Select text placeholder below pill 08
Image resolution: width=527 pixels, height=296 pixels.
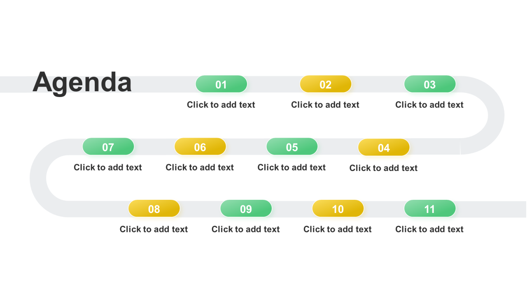(154, 229)
